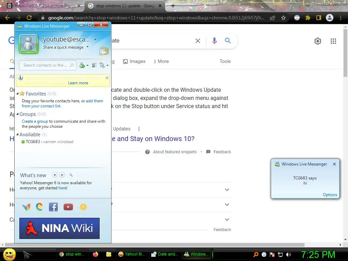Expand the first People also ask question
Image resolution: width=348 pixels, height=261 pixels.
tap(227, 190)
